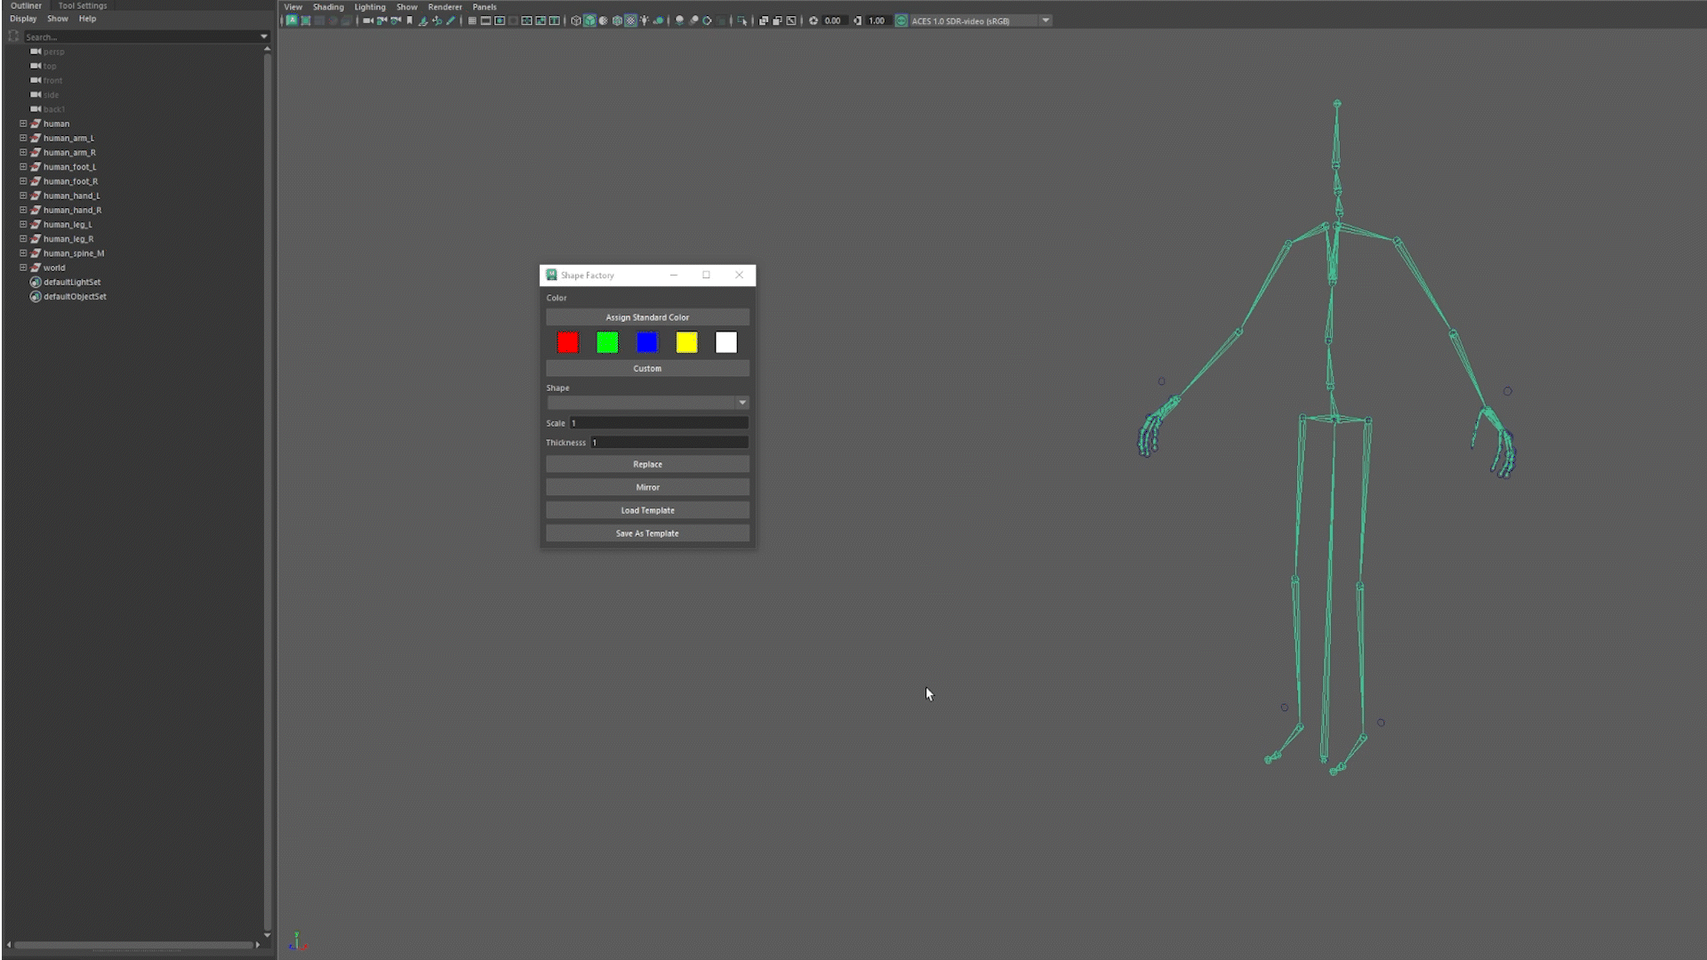Toggle the textured display checker icon
1707x960 pixels.
pyautogui.click(x=630, y=20)
